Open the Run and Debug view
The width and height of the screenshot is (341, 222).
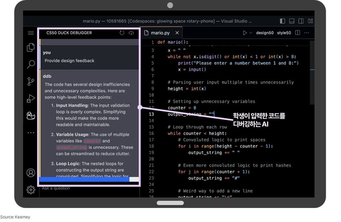tap(31, 98)
